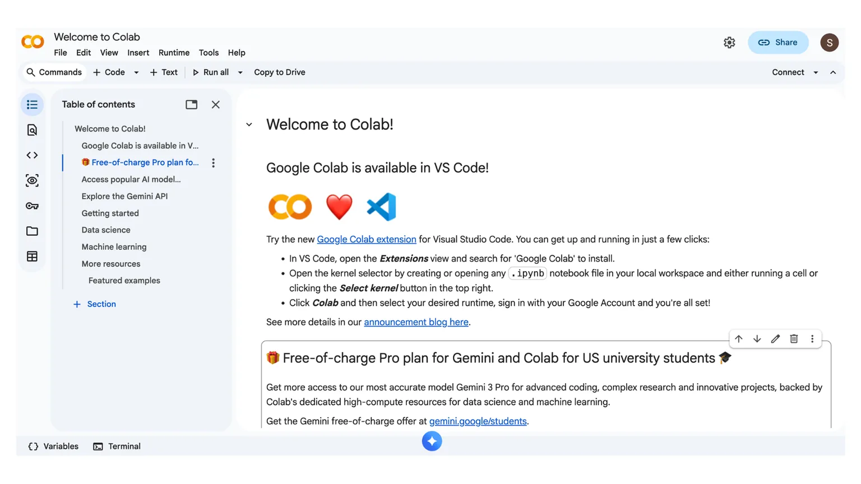Open the gemini.google/students link
The image size is (861, 484).
tap(478, 421)
